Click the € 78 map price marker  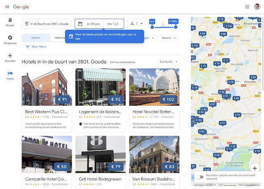pos(257,151)
